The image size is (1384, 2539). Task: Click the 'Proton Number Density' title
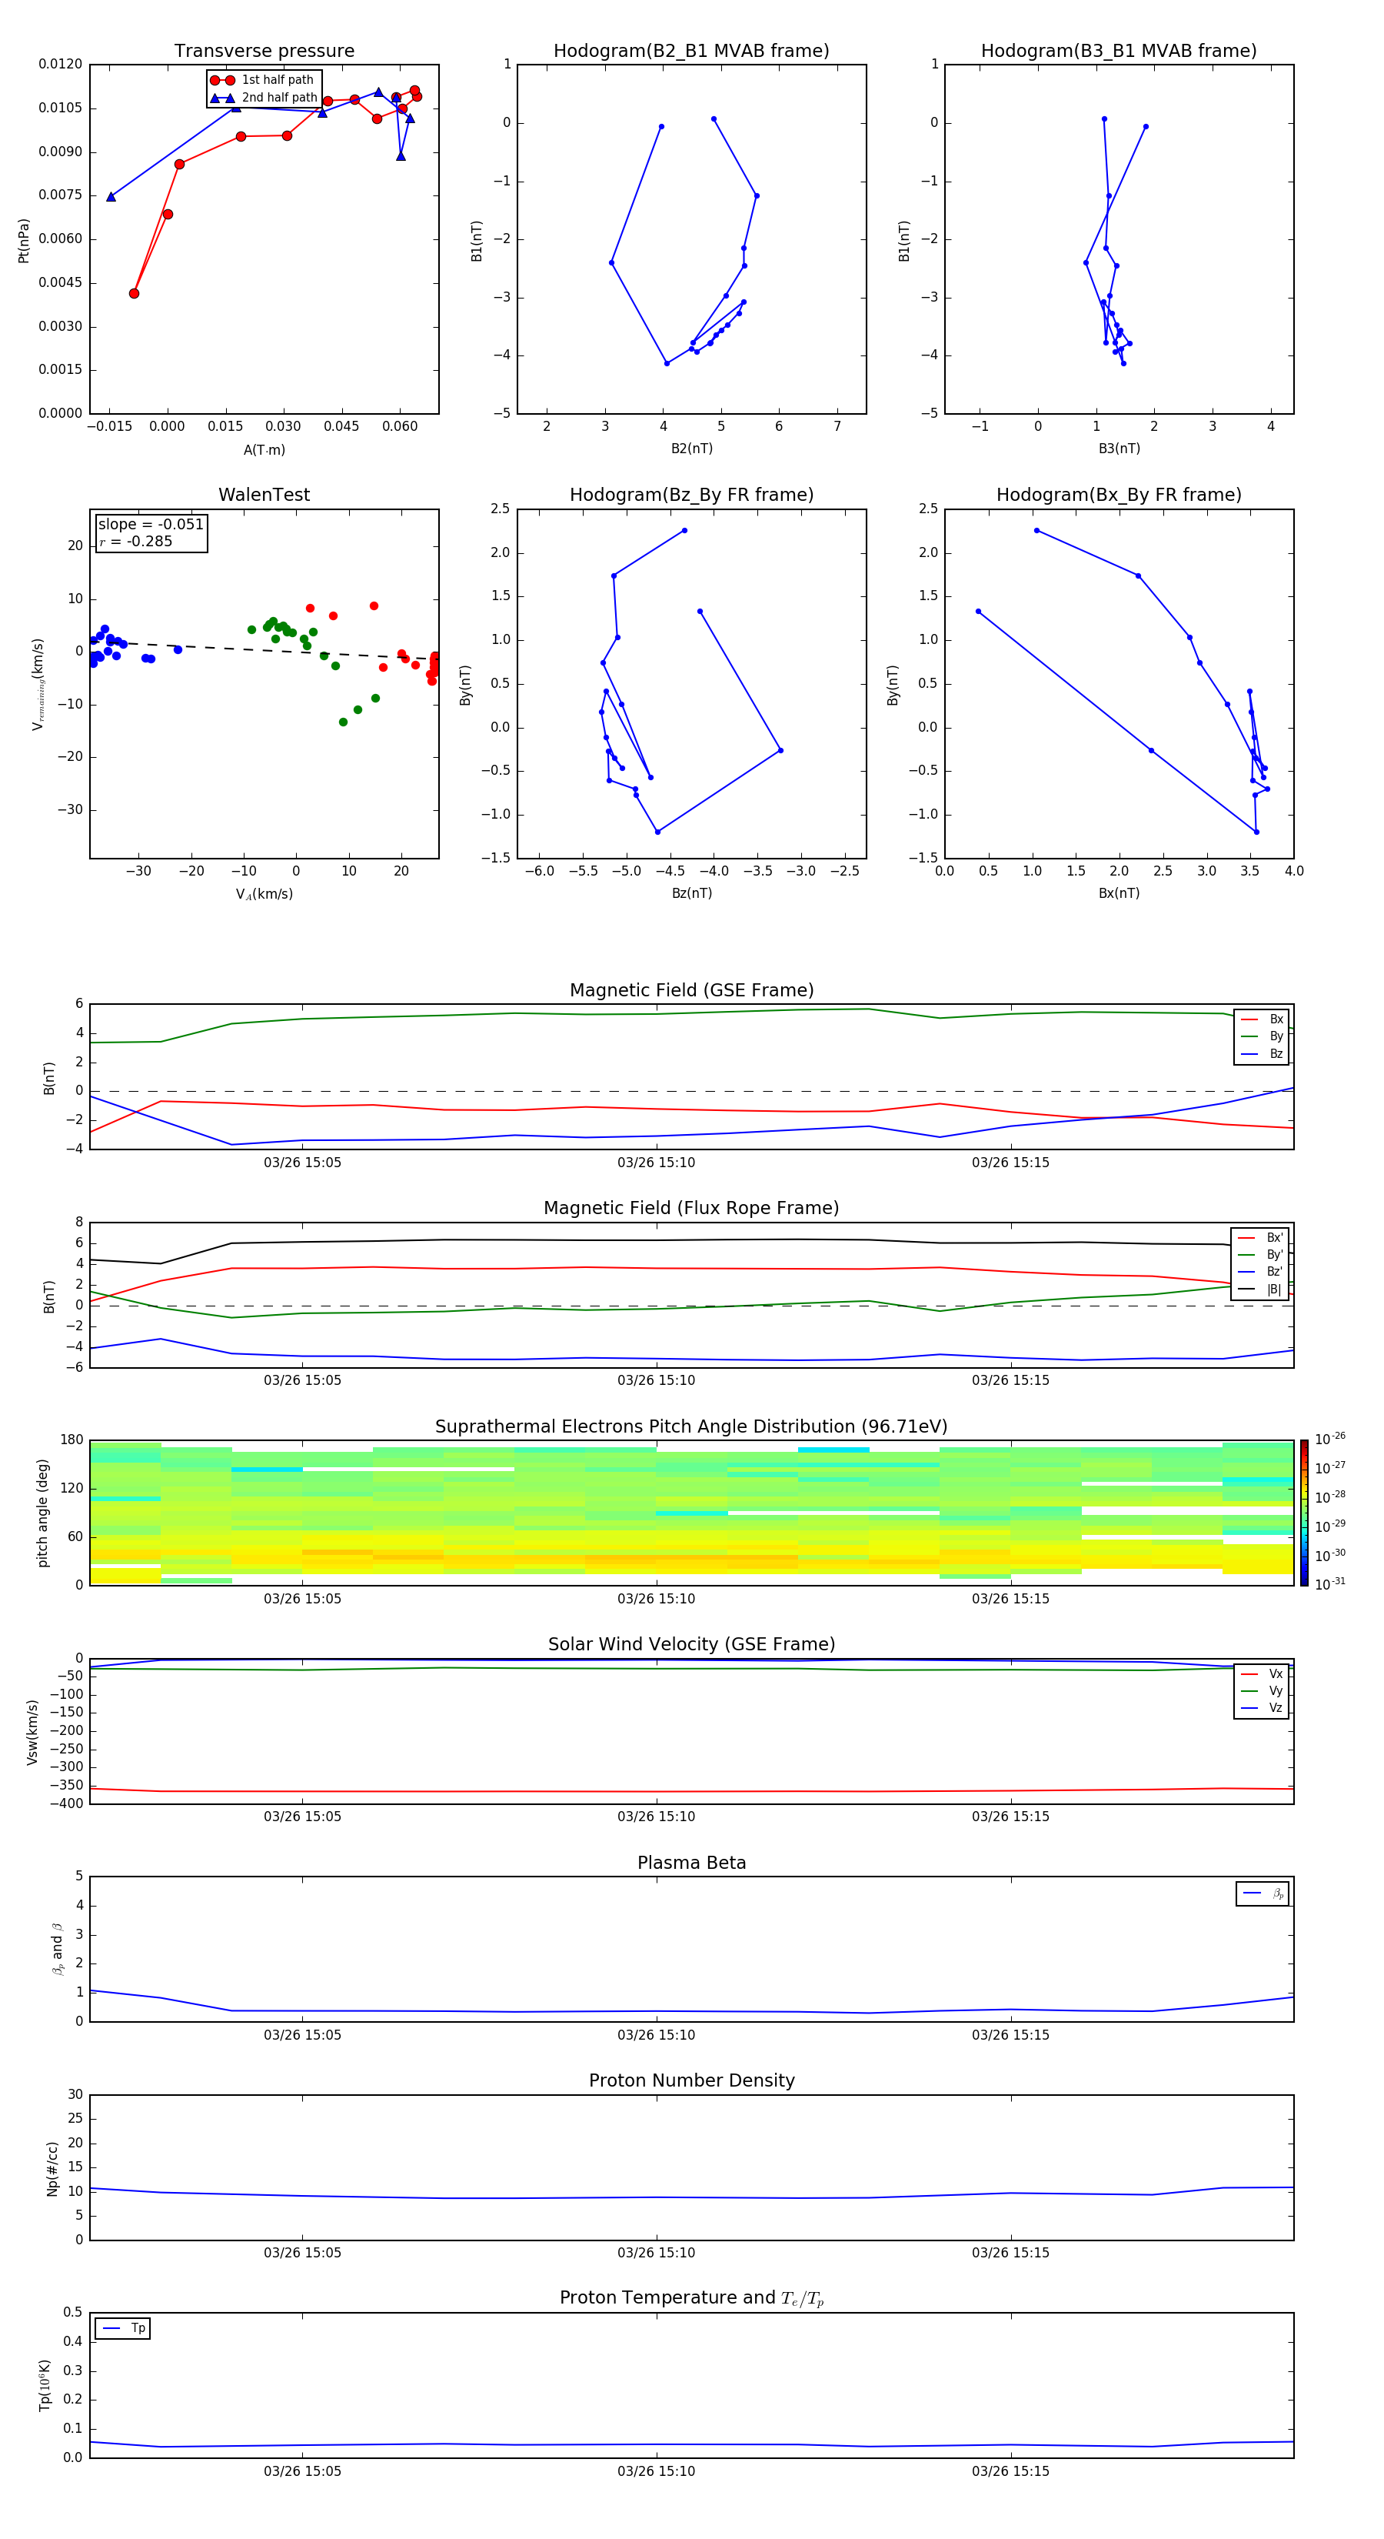pos(691,2082)
